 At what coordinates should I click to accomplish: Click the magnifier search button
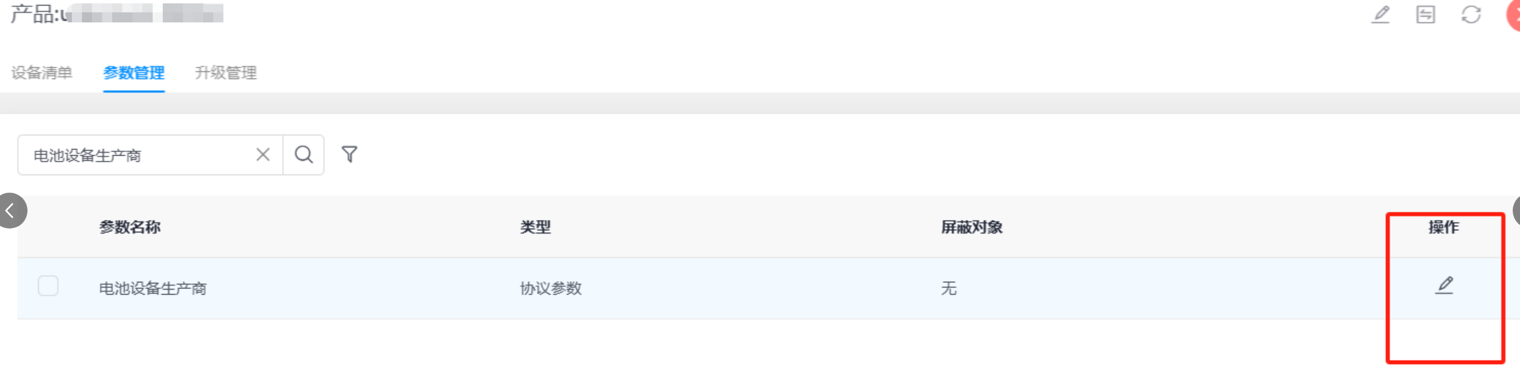click(304, 155)
